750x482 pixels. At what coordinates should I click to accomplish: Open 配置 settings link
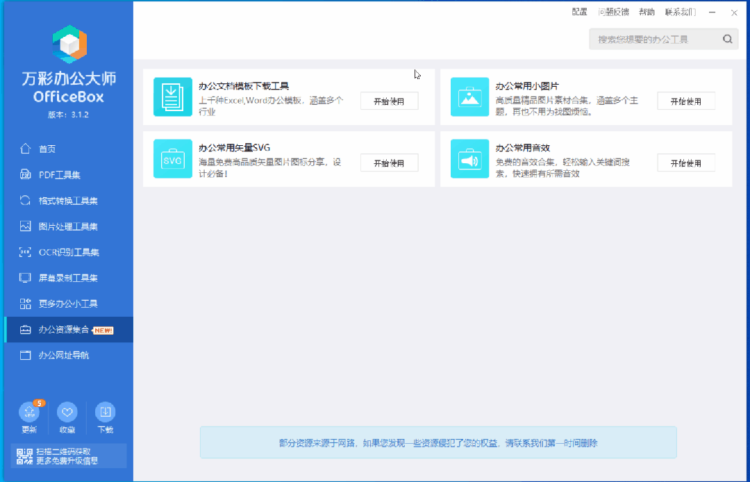coord(579,12)
